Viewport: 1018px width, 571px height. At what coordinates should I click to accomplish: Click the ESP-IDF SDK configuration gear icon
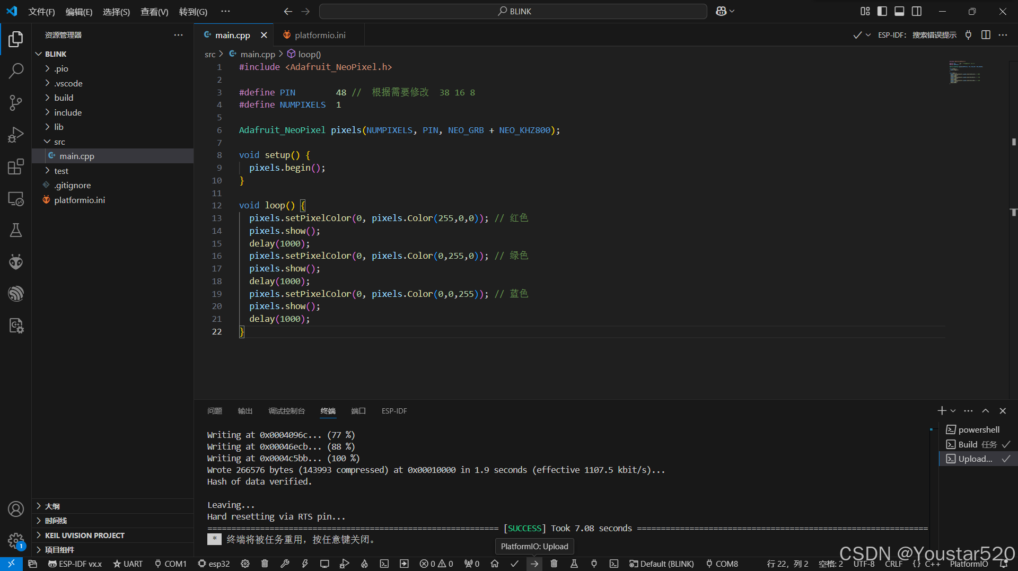click(x=245, y=564)
